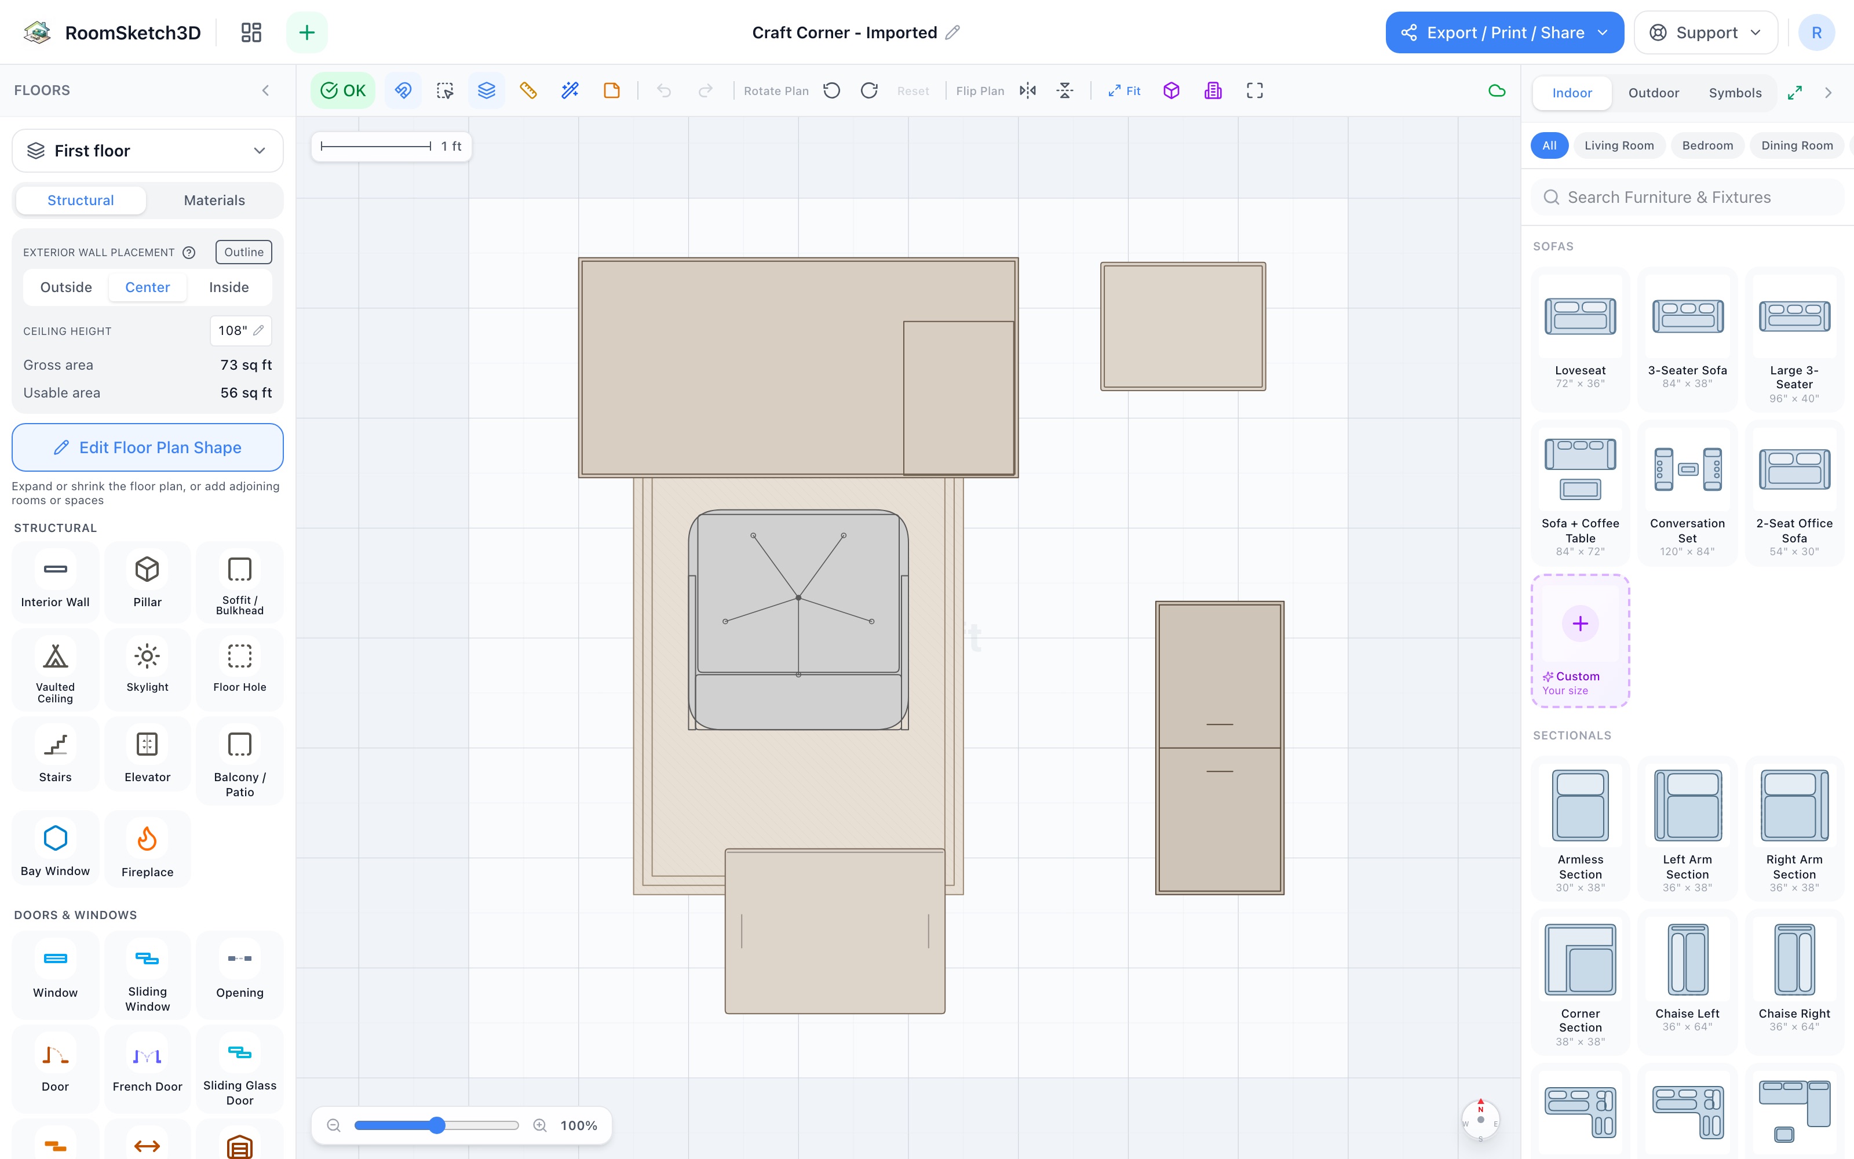Adjust the zoom level slider
1854x1159 pixels.
click(437, 1125)
